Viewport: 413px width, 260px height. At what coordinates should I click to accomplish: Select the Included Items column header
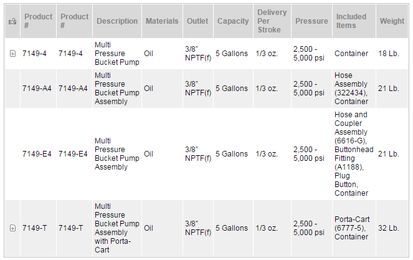pyautogui.click(x=351, y=21)
